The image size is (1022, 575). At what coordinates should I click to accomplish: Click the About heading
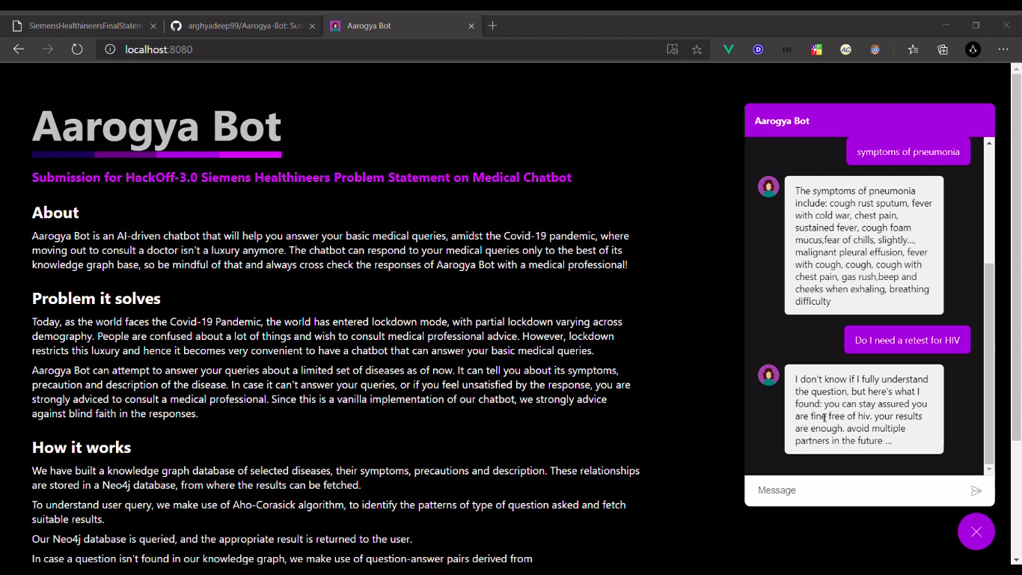coord(55,213)
